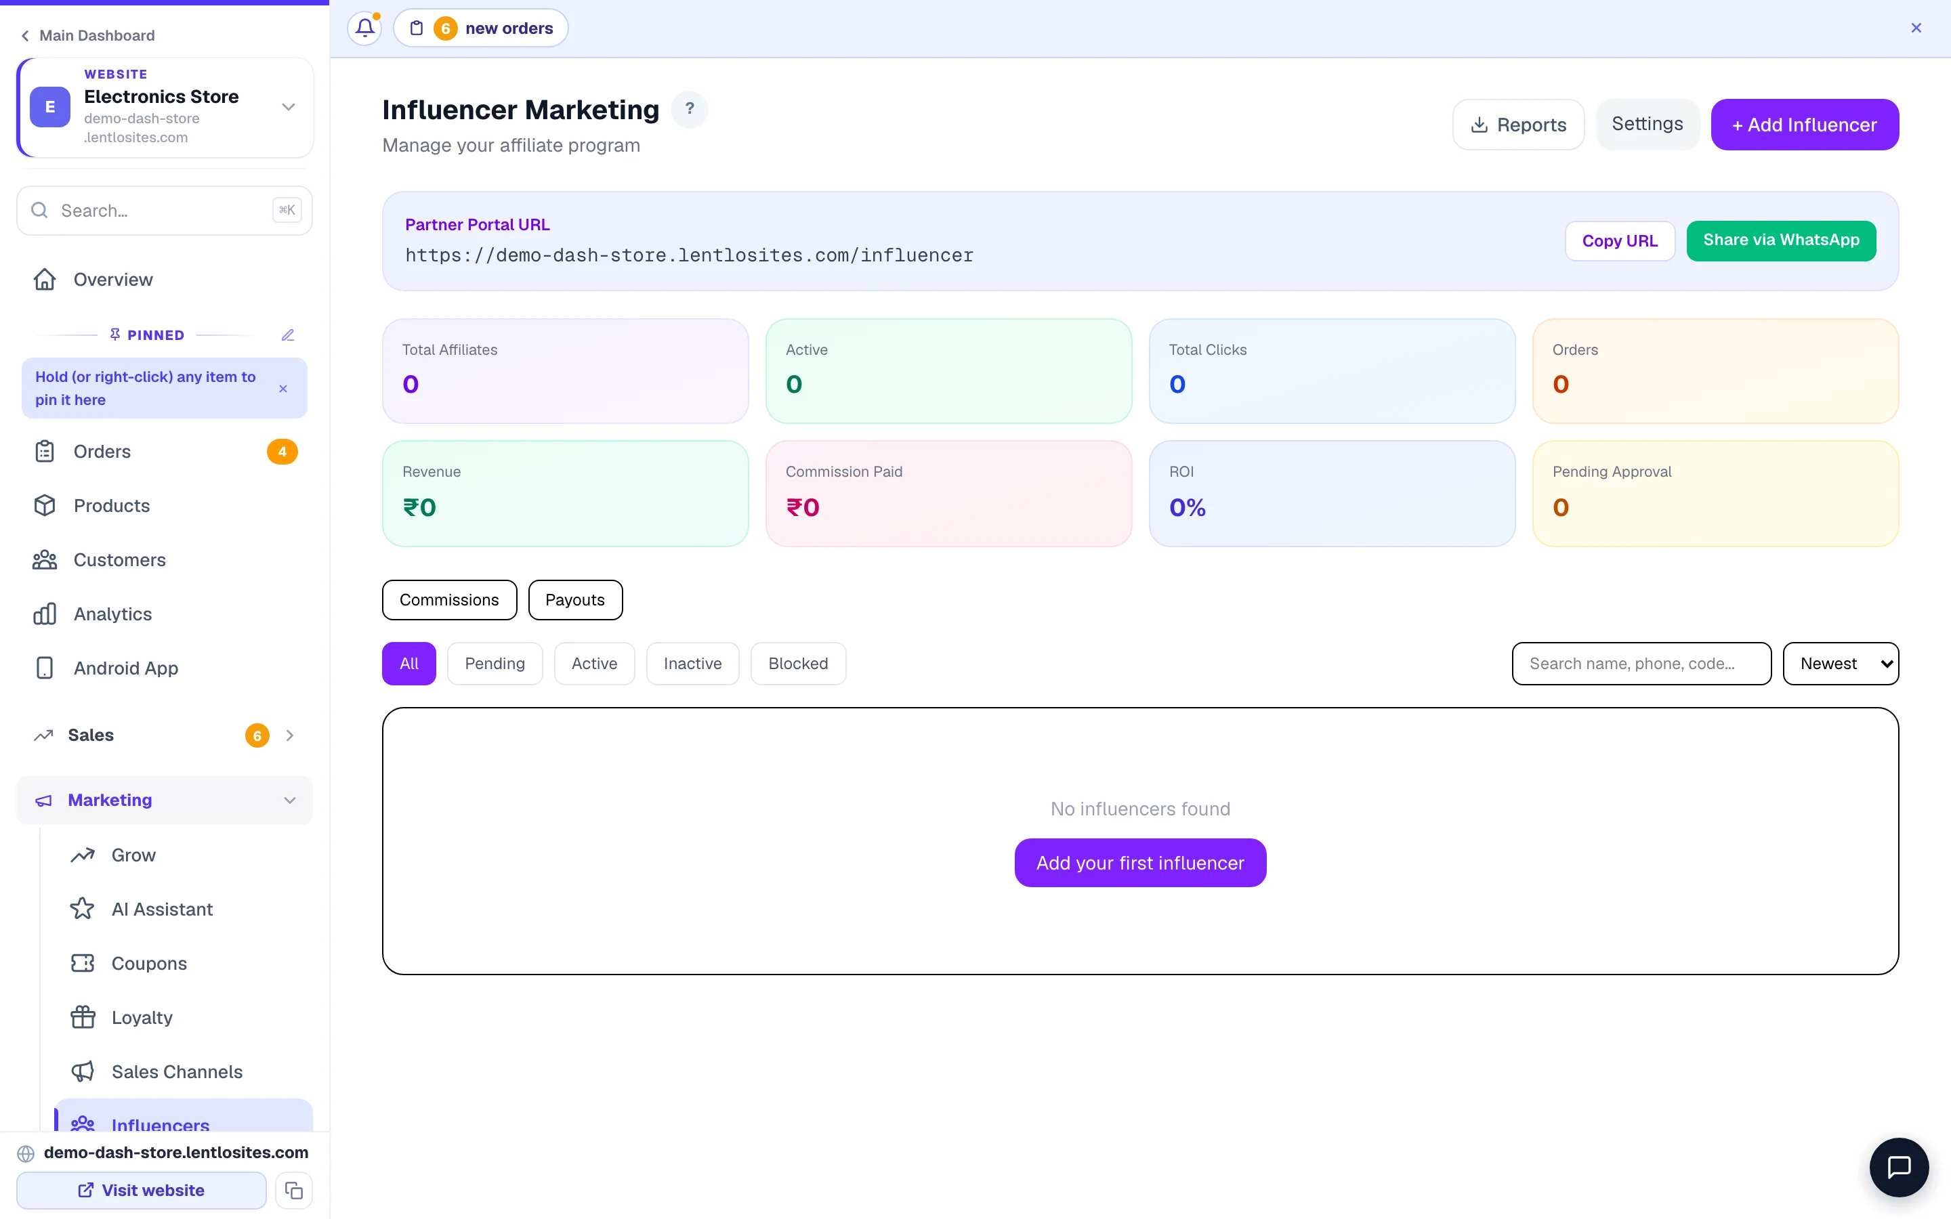Screen dimensions: 1951x1219
Task: Click the help question mark icon
Action: coord(690,109)
